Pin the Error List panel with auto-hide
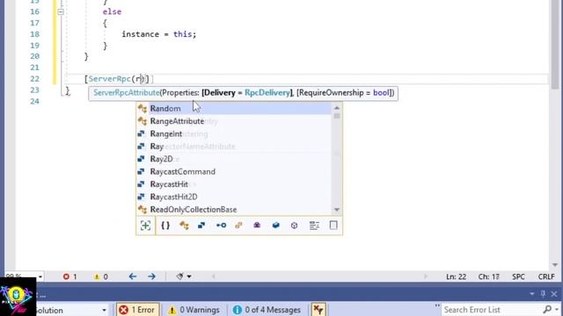Screen dimensions: 563x316 pos(543,294)
